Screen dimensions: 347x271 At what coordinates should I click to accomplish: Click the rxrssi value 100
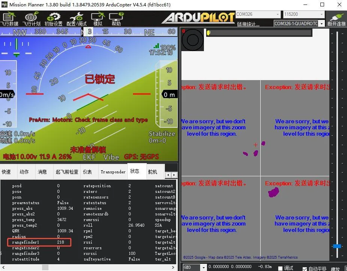(132, 253)
